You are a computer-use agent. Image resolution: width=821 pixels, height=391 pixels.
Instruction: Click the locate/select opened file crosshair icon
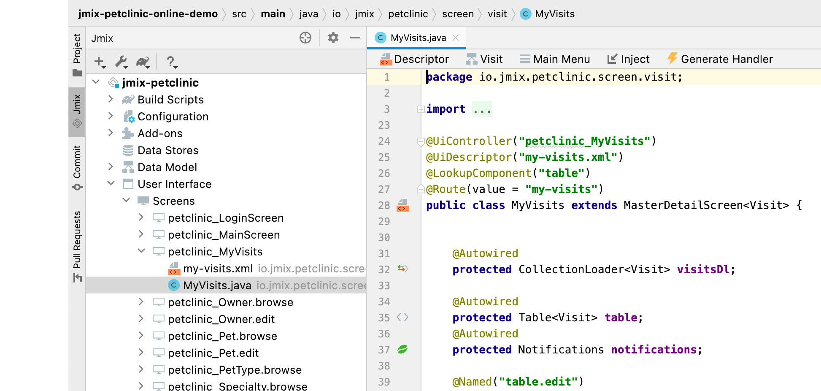305,38
